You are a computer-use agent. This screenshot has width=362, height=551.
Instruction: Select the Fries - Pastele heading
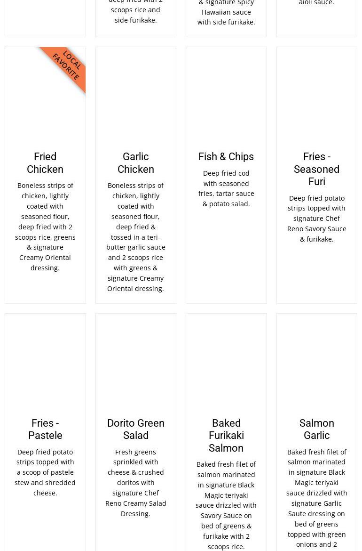pos(45,429)
